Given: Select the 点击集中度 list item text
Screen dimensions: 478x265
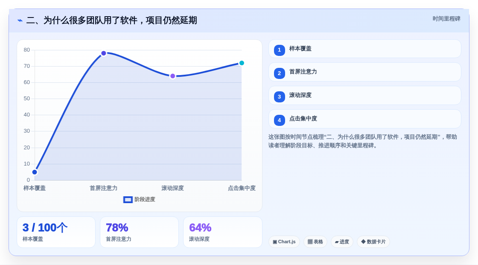Looking at the screenshot, I should pos(303,119).
